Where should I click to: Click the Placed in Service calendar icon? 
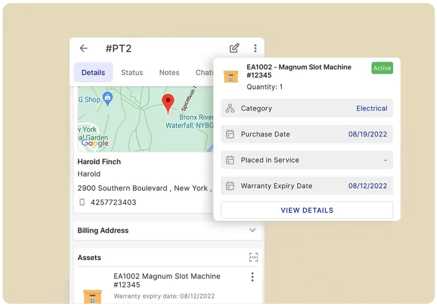[230, 160]
